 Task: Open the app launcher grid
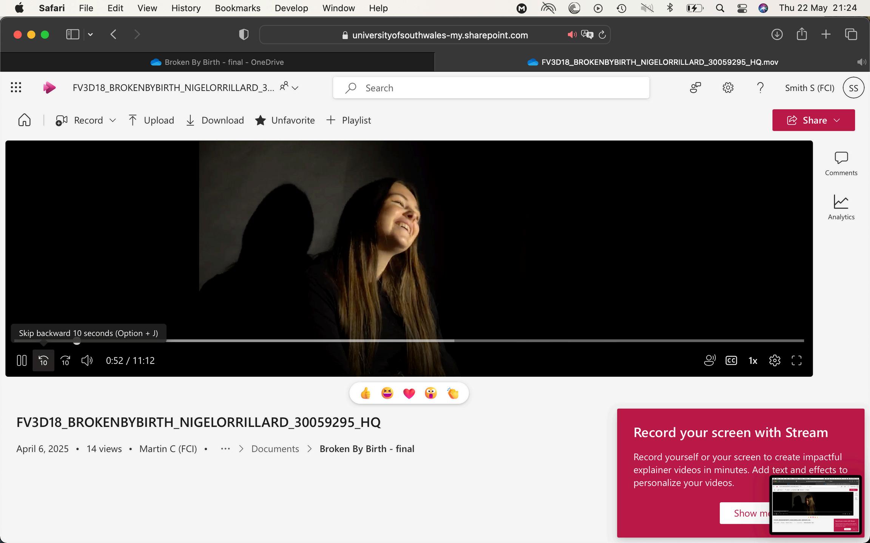pyautogui.click(x=16, y=87)
